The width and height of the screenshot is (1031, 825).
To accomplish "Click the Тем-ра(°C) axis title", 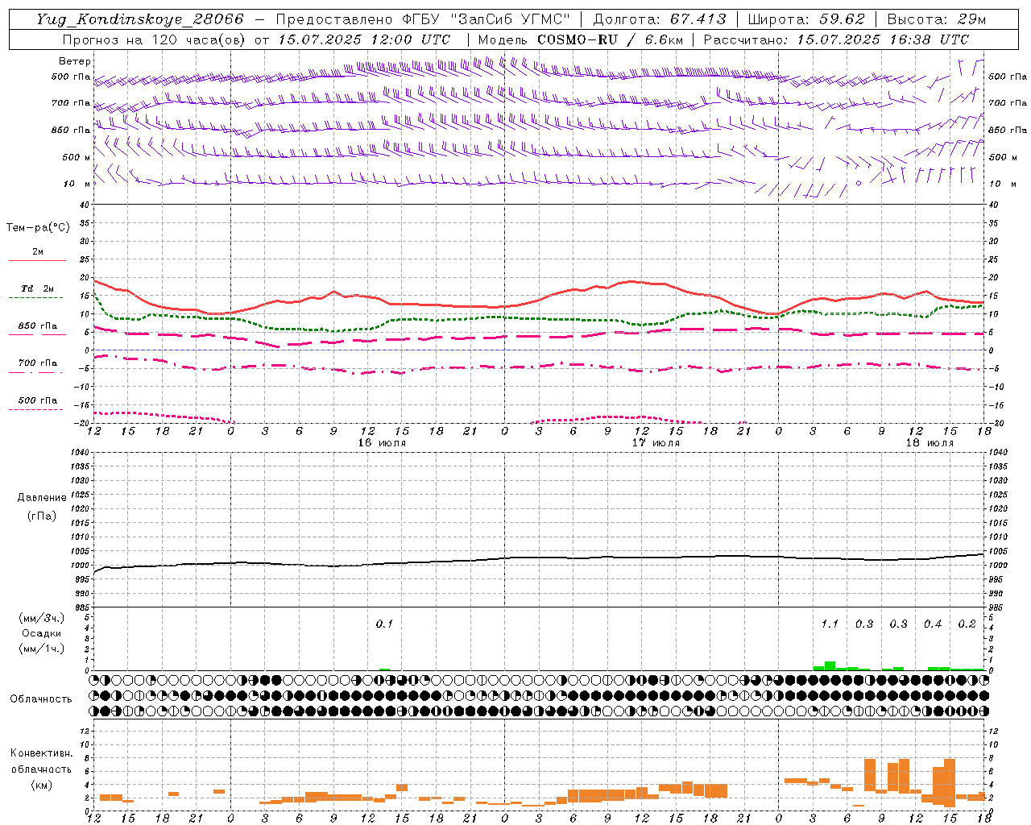I will [x=38, y=228].
